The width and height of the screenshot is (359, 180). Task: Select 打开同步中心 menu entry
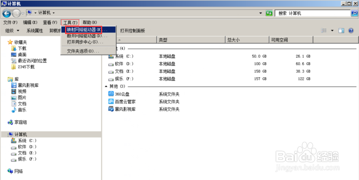(88, 42)
